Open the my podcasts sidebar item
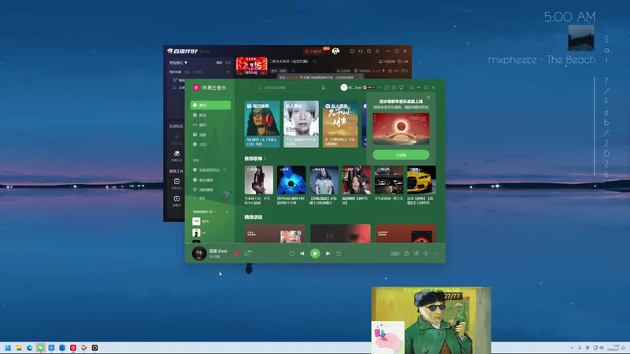This screenshot has height=354, width=630. point(210,190)
